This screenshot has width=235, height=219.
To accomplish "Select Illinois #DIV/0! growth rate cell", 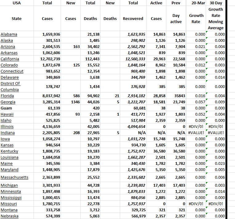I will 196,127.
